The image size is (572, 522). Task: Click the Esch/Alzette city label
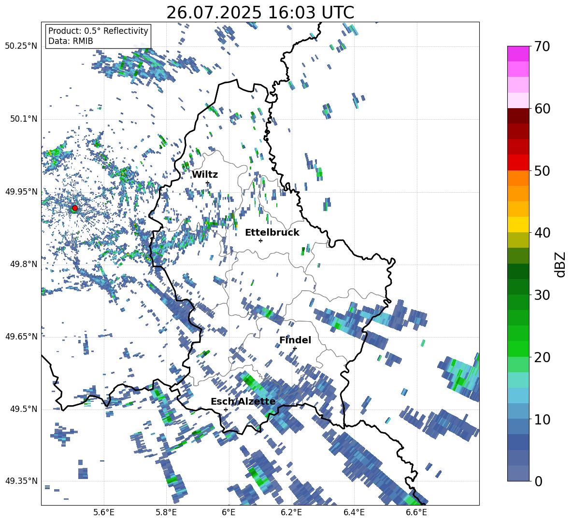click(243, 402)
